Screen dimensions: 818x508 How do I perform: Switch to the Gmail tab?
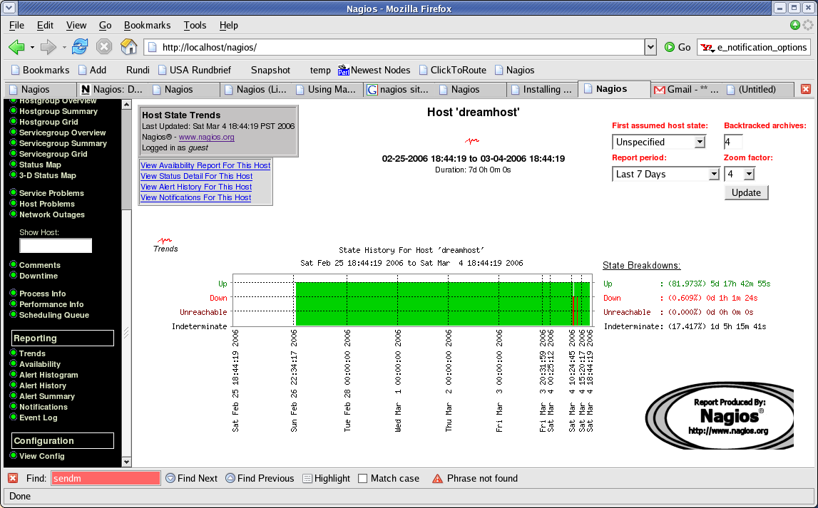pos(685,90)
